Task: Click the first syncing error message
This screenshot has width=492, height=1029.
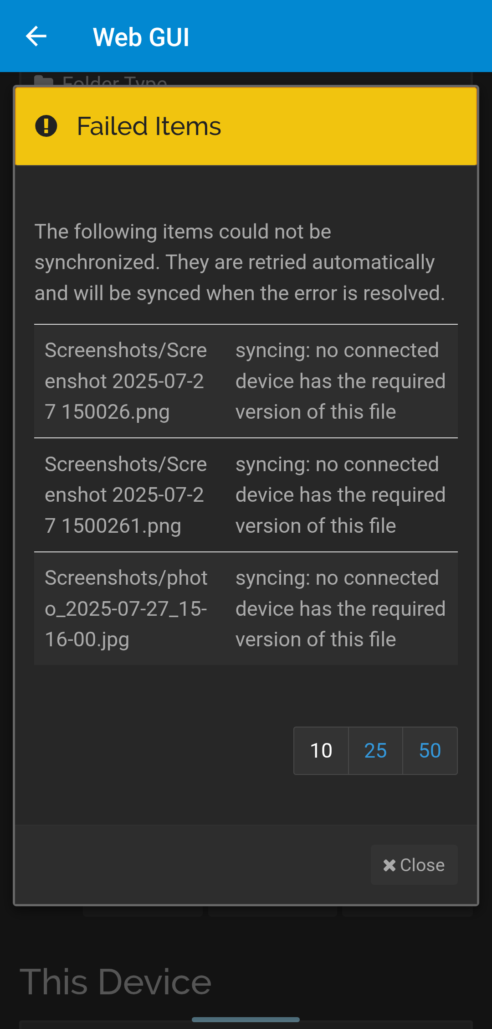Action: click(x=340, y=380)
